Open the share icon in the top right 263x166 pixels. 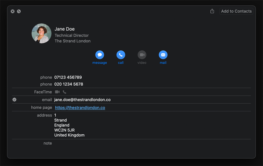(212, 11)
